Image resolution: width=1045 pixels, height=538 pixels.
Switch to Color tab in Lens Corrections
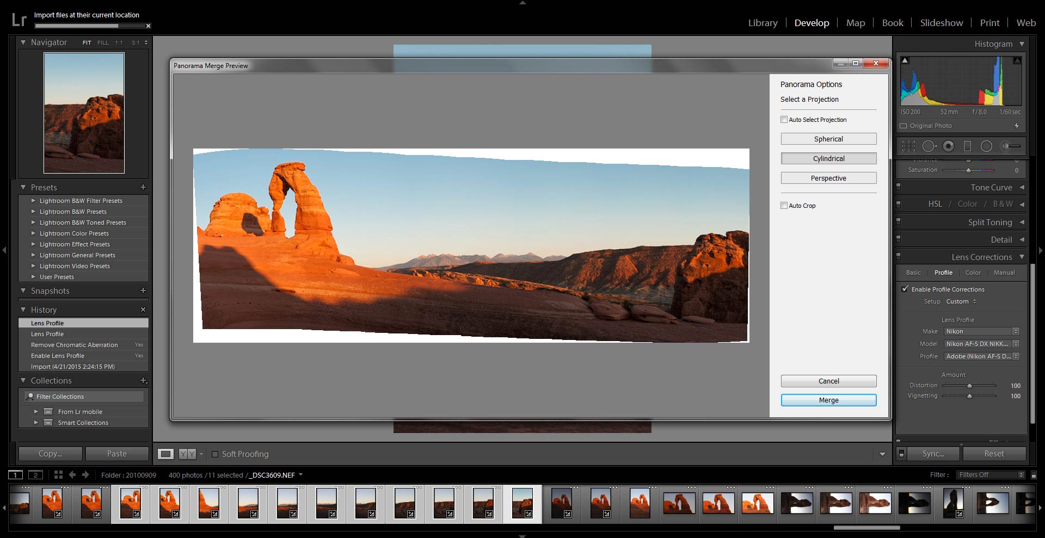tap(973, 273)
